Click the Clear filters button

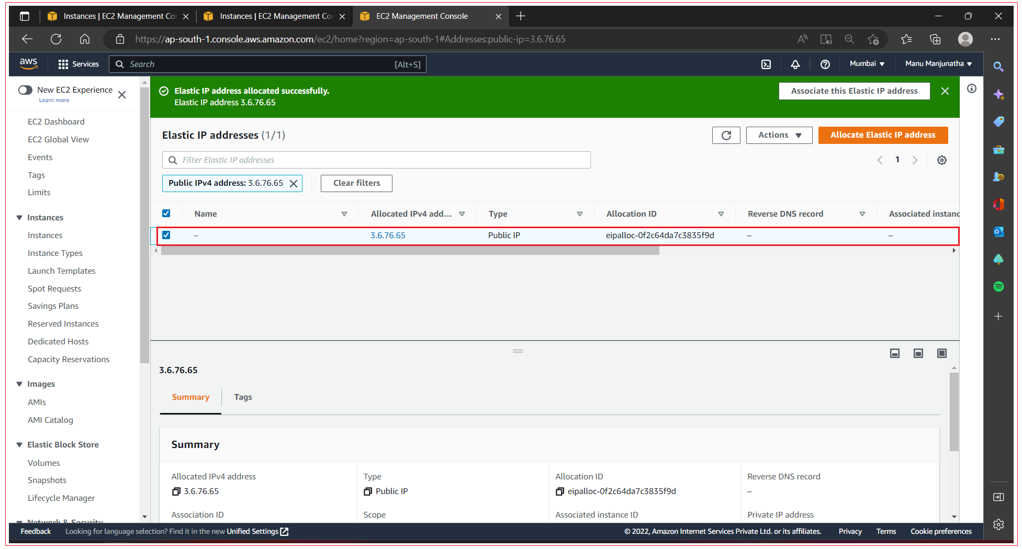click(357, 183)
